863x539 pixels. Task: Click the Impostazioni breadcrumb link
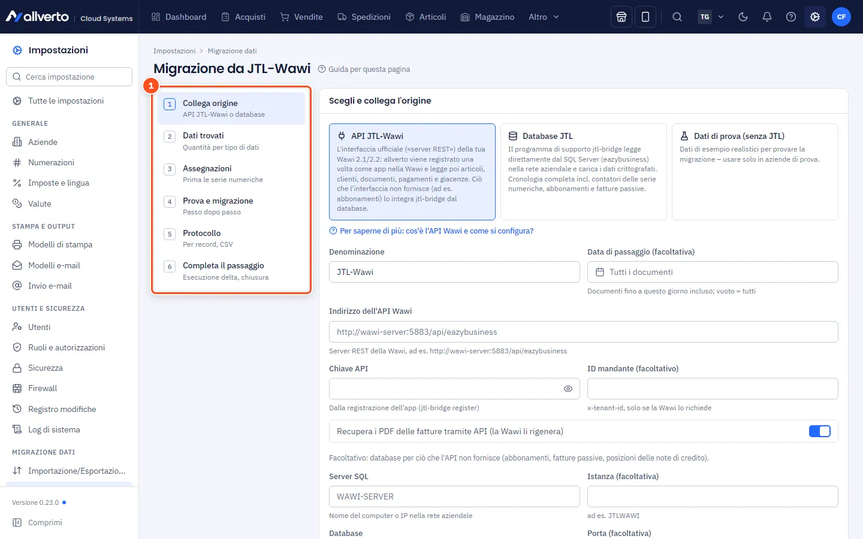pos(174,51)
